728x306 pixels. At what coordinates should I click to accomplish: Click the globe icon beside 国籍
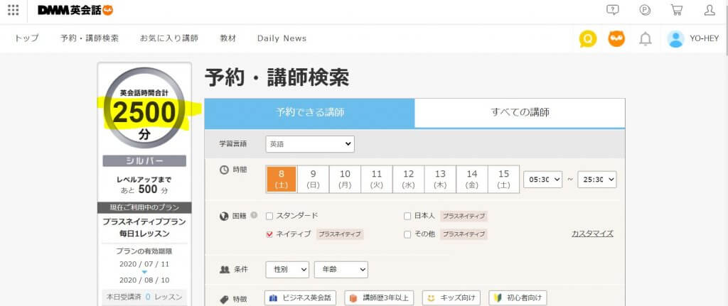pyautogui.click(x=224, y=216)
